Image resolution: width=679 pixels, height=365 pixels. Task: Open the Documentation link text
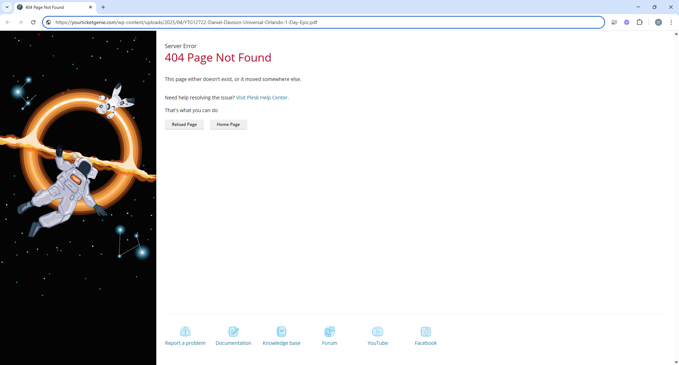tap(233, 343)
